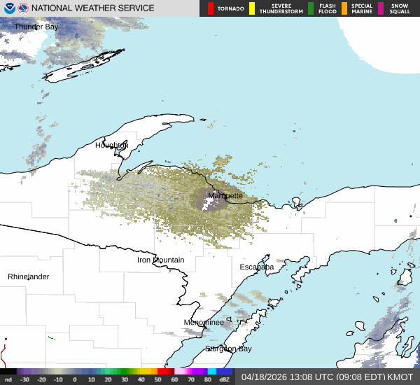Screen dimensions: 420x385
Task: Select the Rhinelander map label
Action: 29,277
